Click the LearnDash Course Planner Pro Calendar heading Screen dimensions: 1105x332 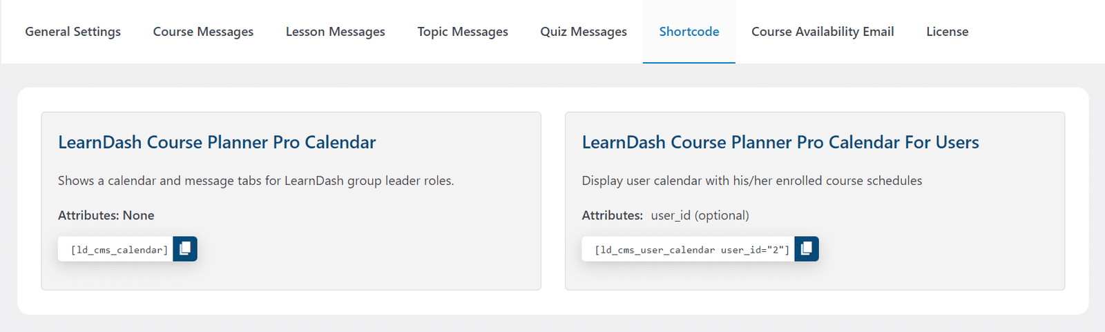click(x=217, y=142)
